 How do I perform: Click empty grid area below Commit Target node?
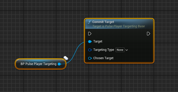119,78
